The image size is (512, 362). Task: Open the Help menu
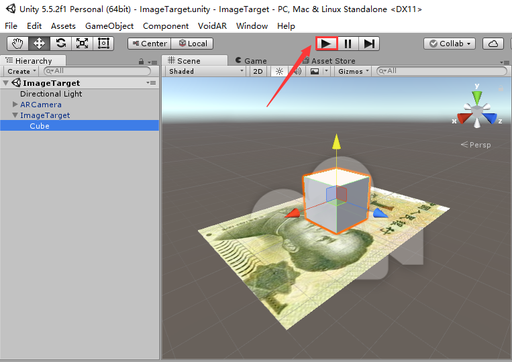286,25
